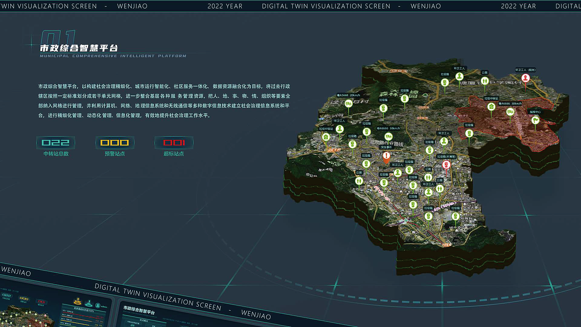Click the red 001 over-limit station counter

point(174,143)
